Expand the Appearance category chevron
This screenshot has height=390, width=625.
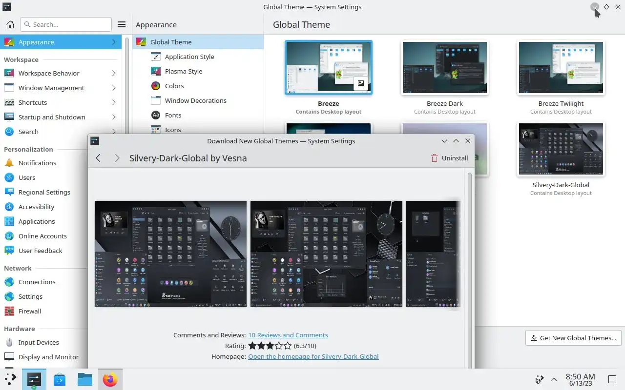114,42
